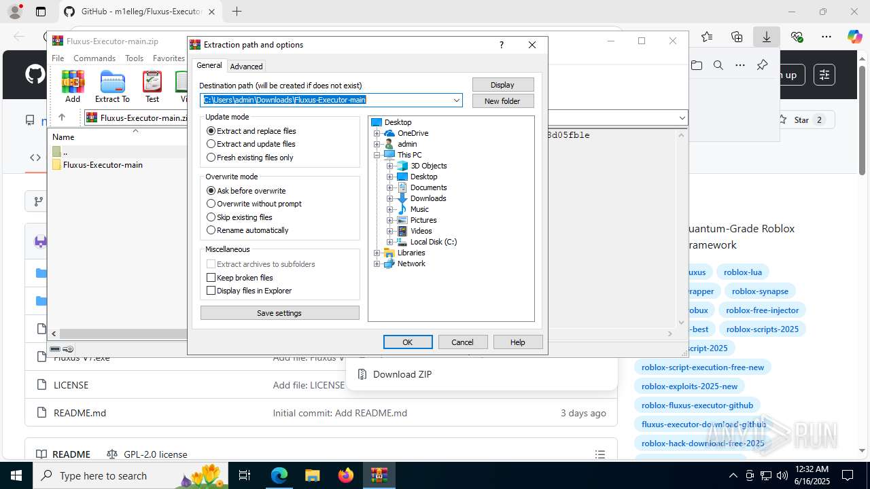This screenshot has height=489, width=870.
Task: Expand the admin tree node
Action: (377, 144)
